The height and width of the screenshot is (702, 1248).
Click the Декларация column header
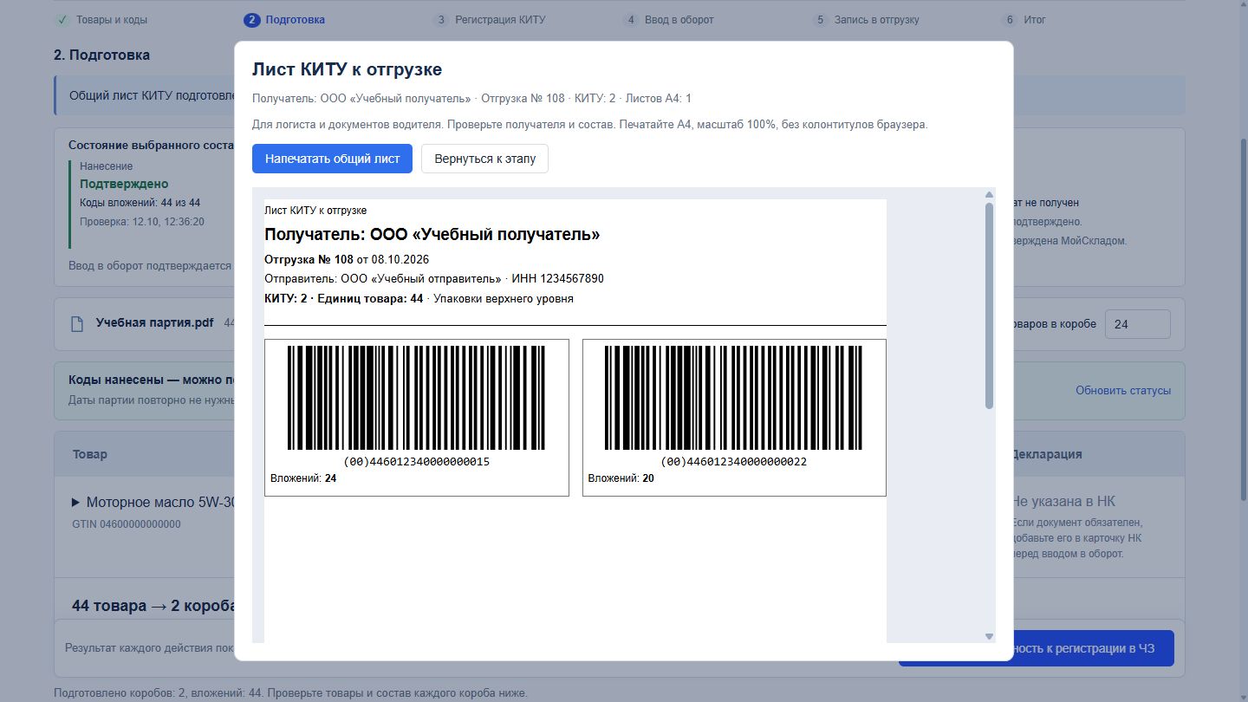[1047, 454]
